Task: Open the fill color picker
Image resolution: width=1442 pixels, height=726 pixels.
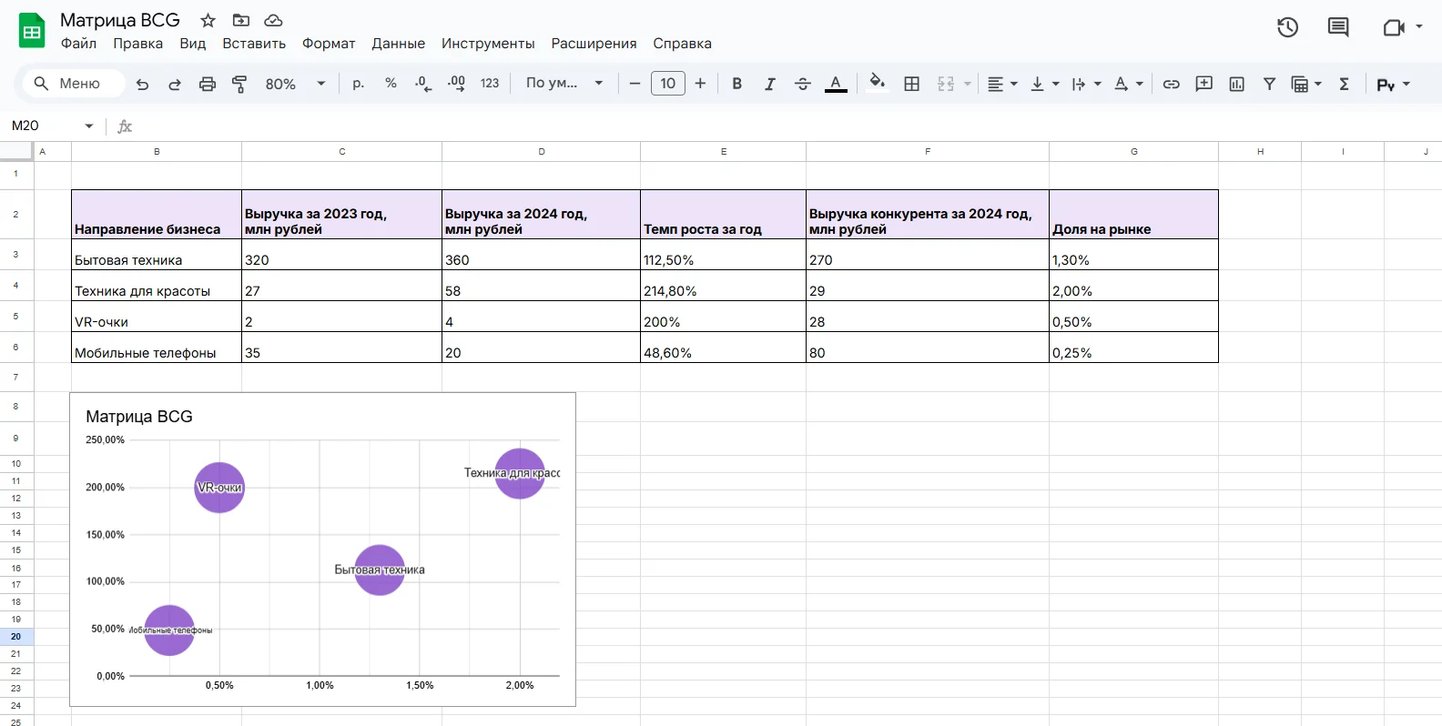Action: click(877, 84)
